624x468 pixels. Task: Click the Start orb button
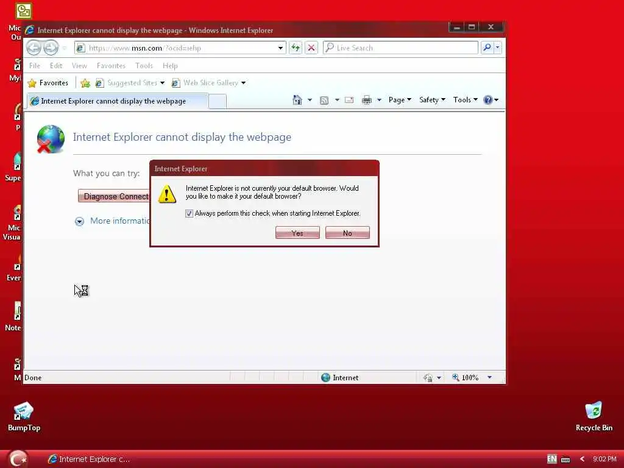pos(18,459)
